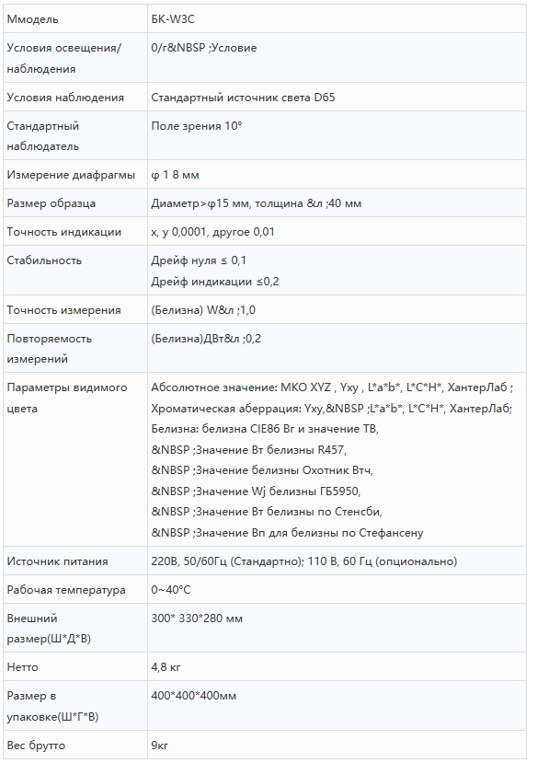Select the Вес брутто 9кг value
This screenshot has width=549, height=763.
tap(159, 746)
